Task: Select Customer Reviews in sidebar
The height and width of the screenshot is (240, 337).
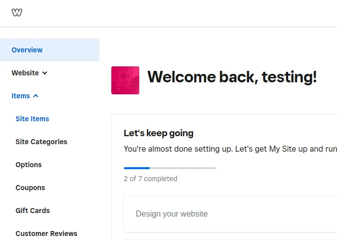Action: [x=46, y=234]
